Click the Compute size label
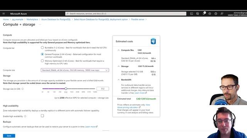The height and width of the screenshot is (138, 247). tap(9, 70)
